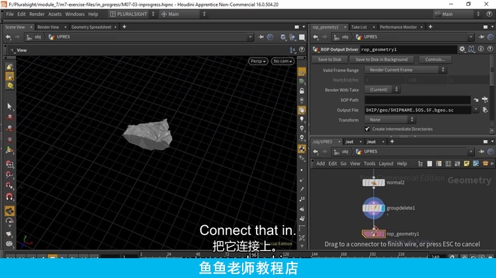
Task: Click the Save to Disk button
Action: [x=329, y=59]
